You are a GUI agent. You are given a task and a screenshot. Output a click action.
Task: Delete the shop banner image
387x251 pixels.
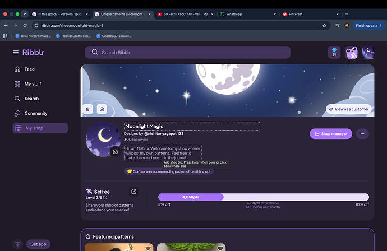coord(87,109)
